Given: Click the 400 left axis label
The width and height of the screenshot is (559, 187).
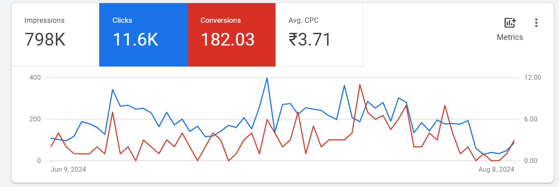Looking at the screenshot, I should coord(35,78).
